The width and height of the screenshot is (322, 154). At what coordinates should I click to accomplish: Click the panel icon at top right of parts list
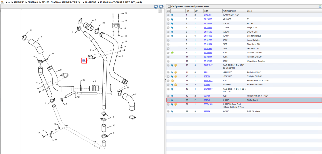tap(320, 6)
